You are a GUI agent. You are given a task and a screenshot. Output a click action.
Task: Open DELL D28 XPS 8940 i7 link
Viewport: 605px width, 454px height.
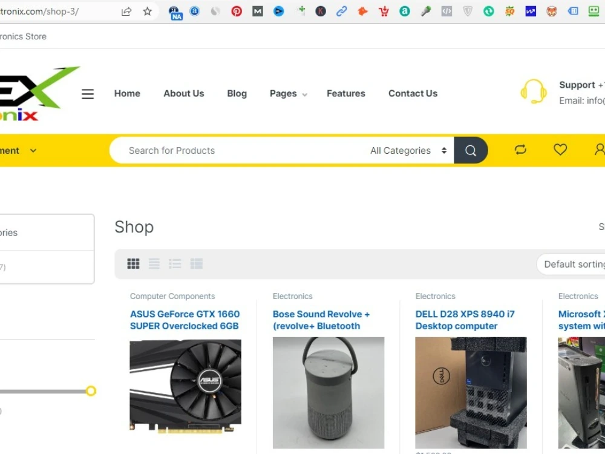[x=465, y=320]
